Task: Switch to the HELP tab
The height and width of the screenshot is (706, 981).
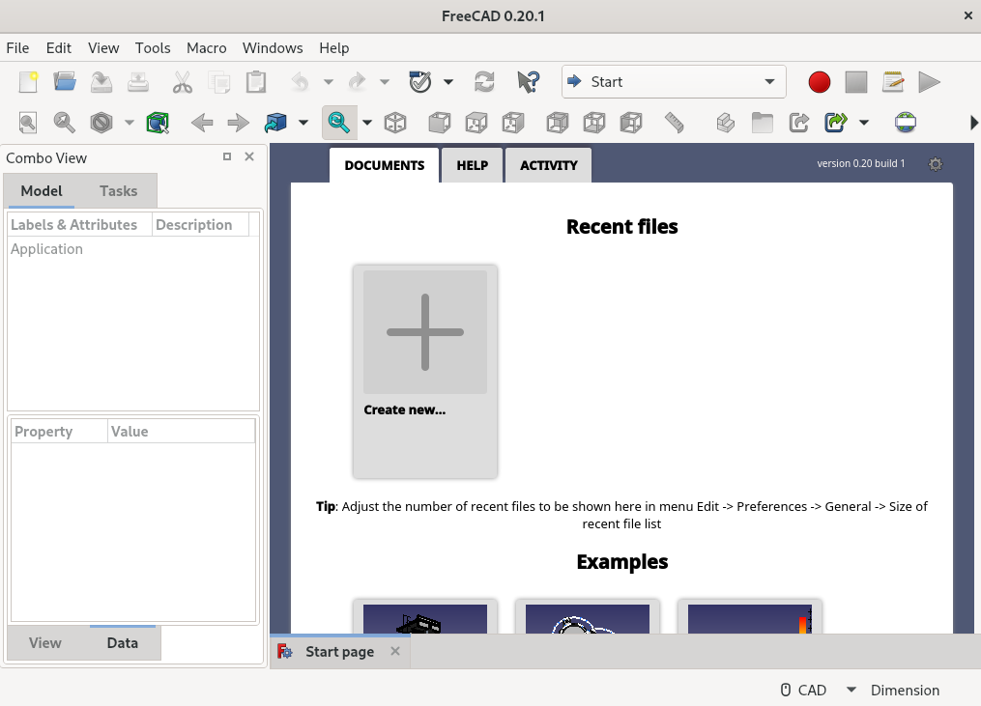Action: (472, 165)
